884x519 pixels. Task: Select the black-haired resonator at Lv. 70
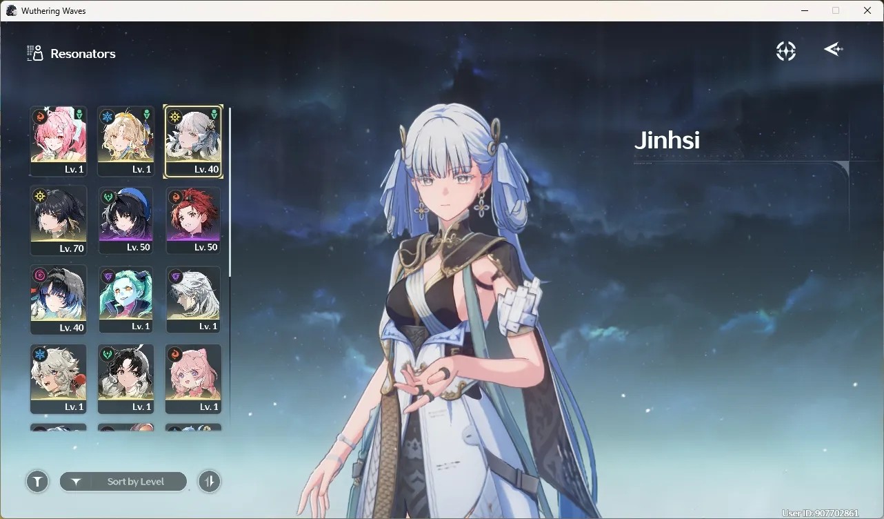coord(59,221)
